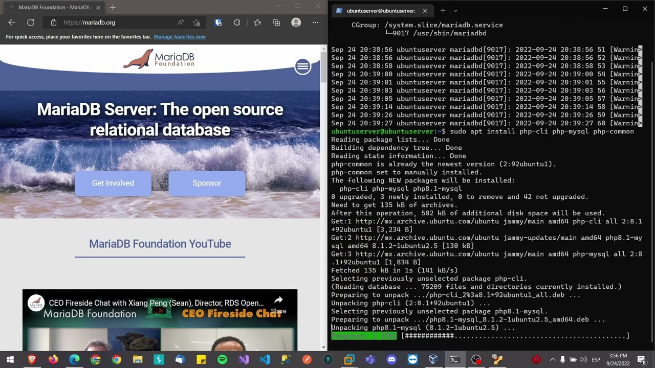
Task: Switch to Terminal on taskbar
Action: pyautogui.click(x=454, y=360)
